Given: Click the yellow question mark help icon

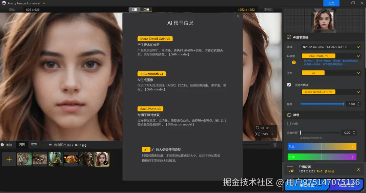Looking at the screenshot, I should [293, 63].
